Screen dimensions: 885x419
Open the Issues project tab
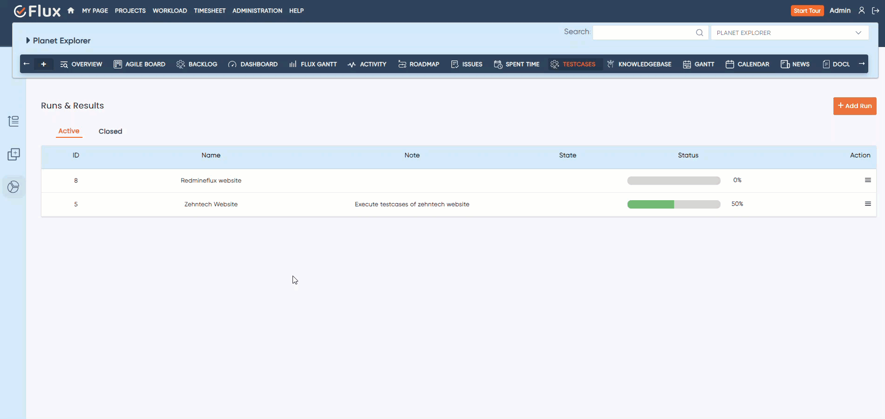coord(467,64)
